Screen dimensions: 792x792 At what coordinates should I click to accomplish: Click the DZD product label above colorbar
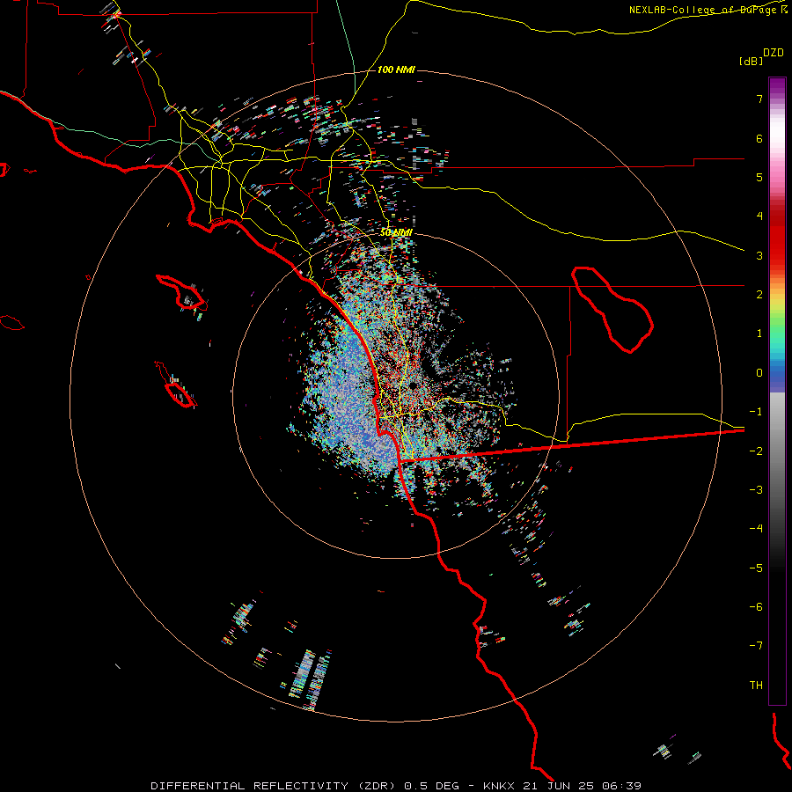point(773,53)
